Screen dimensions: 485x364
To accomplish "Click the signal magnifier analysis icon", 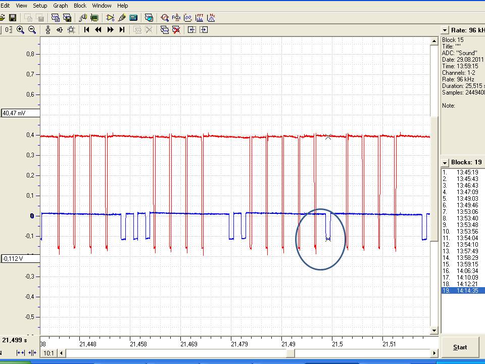I will coord(165,18).
